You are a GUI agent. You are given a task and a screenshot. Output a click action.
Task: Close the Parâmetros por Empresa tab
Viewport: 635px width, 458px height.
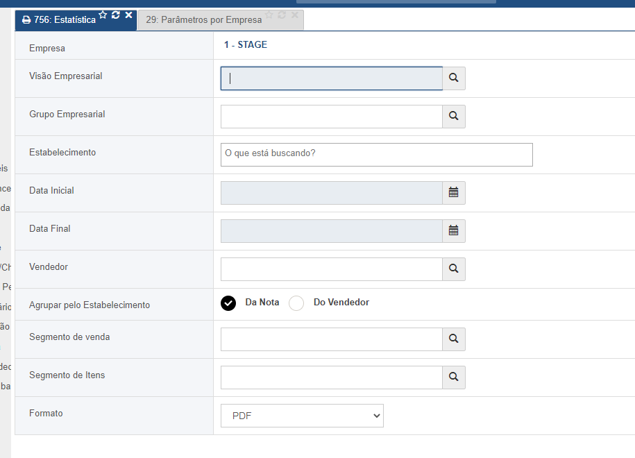[x=295, y=15]
